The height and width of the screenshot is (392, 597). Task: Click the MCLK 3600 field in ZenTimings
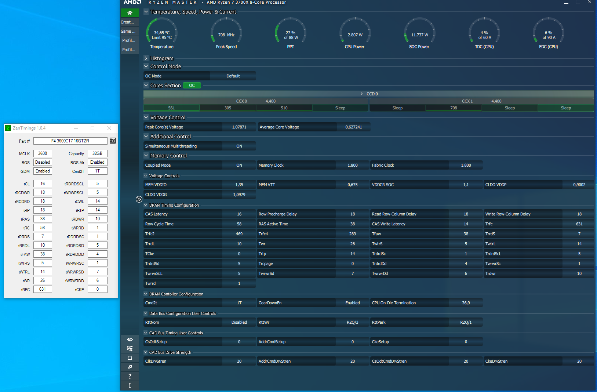tap(43, 153)
